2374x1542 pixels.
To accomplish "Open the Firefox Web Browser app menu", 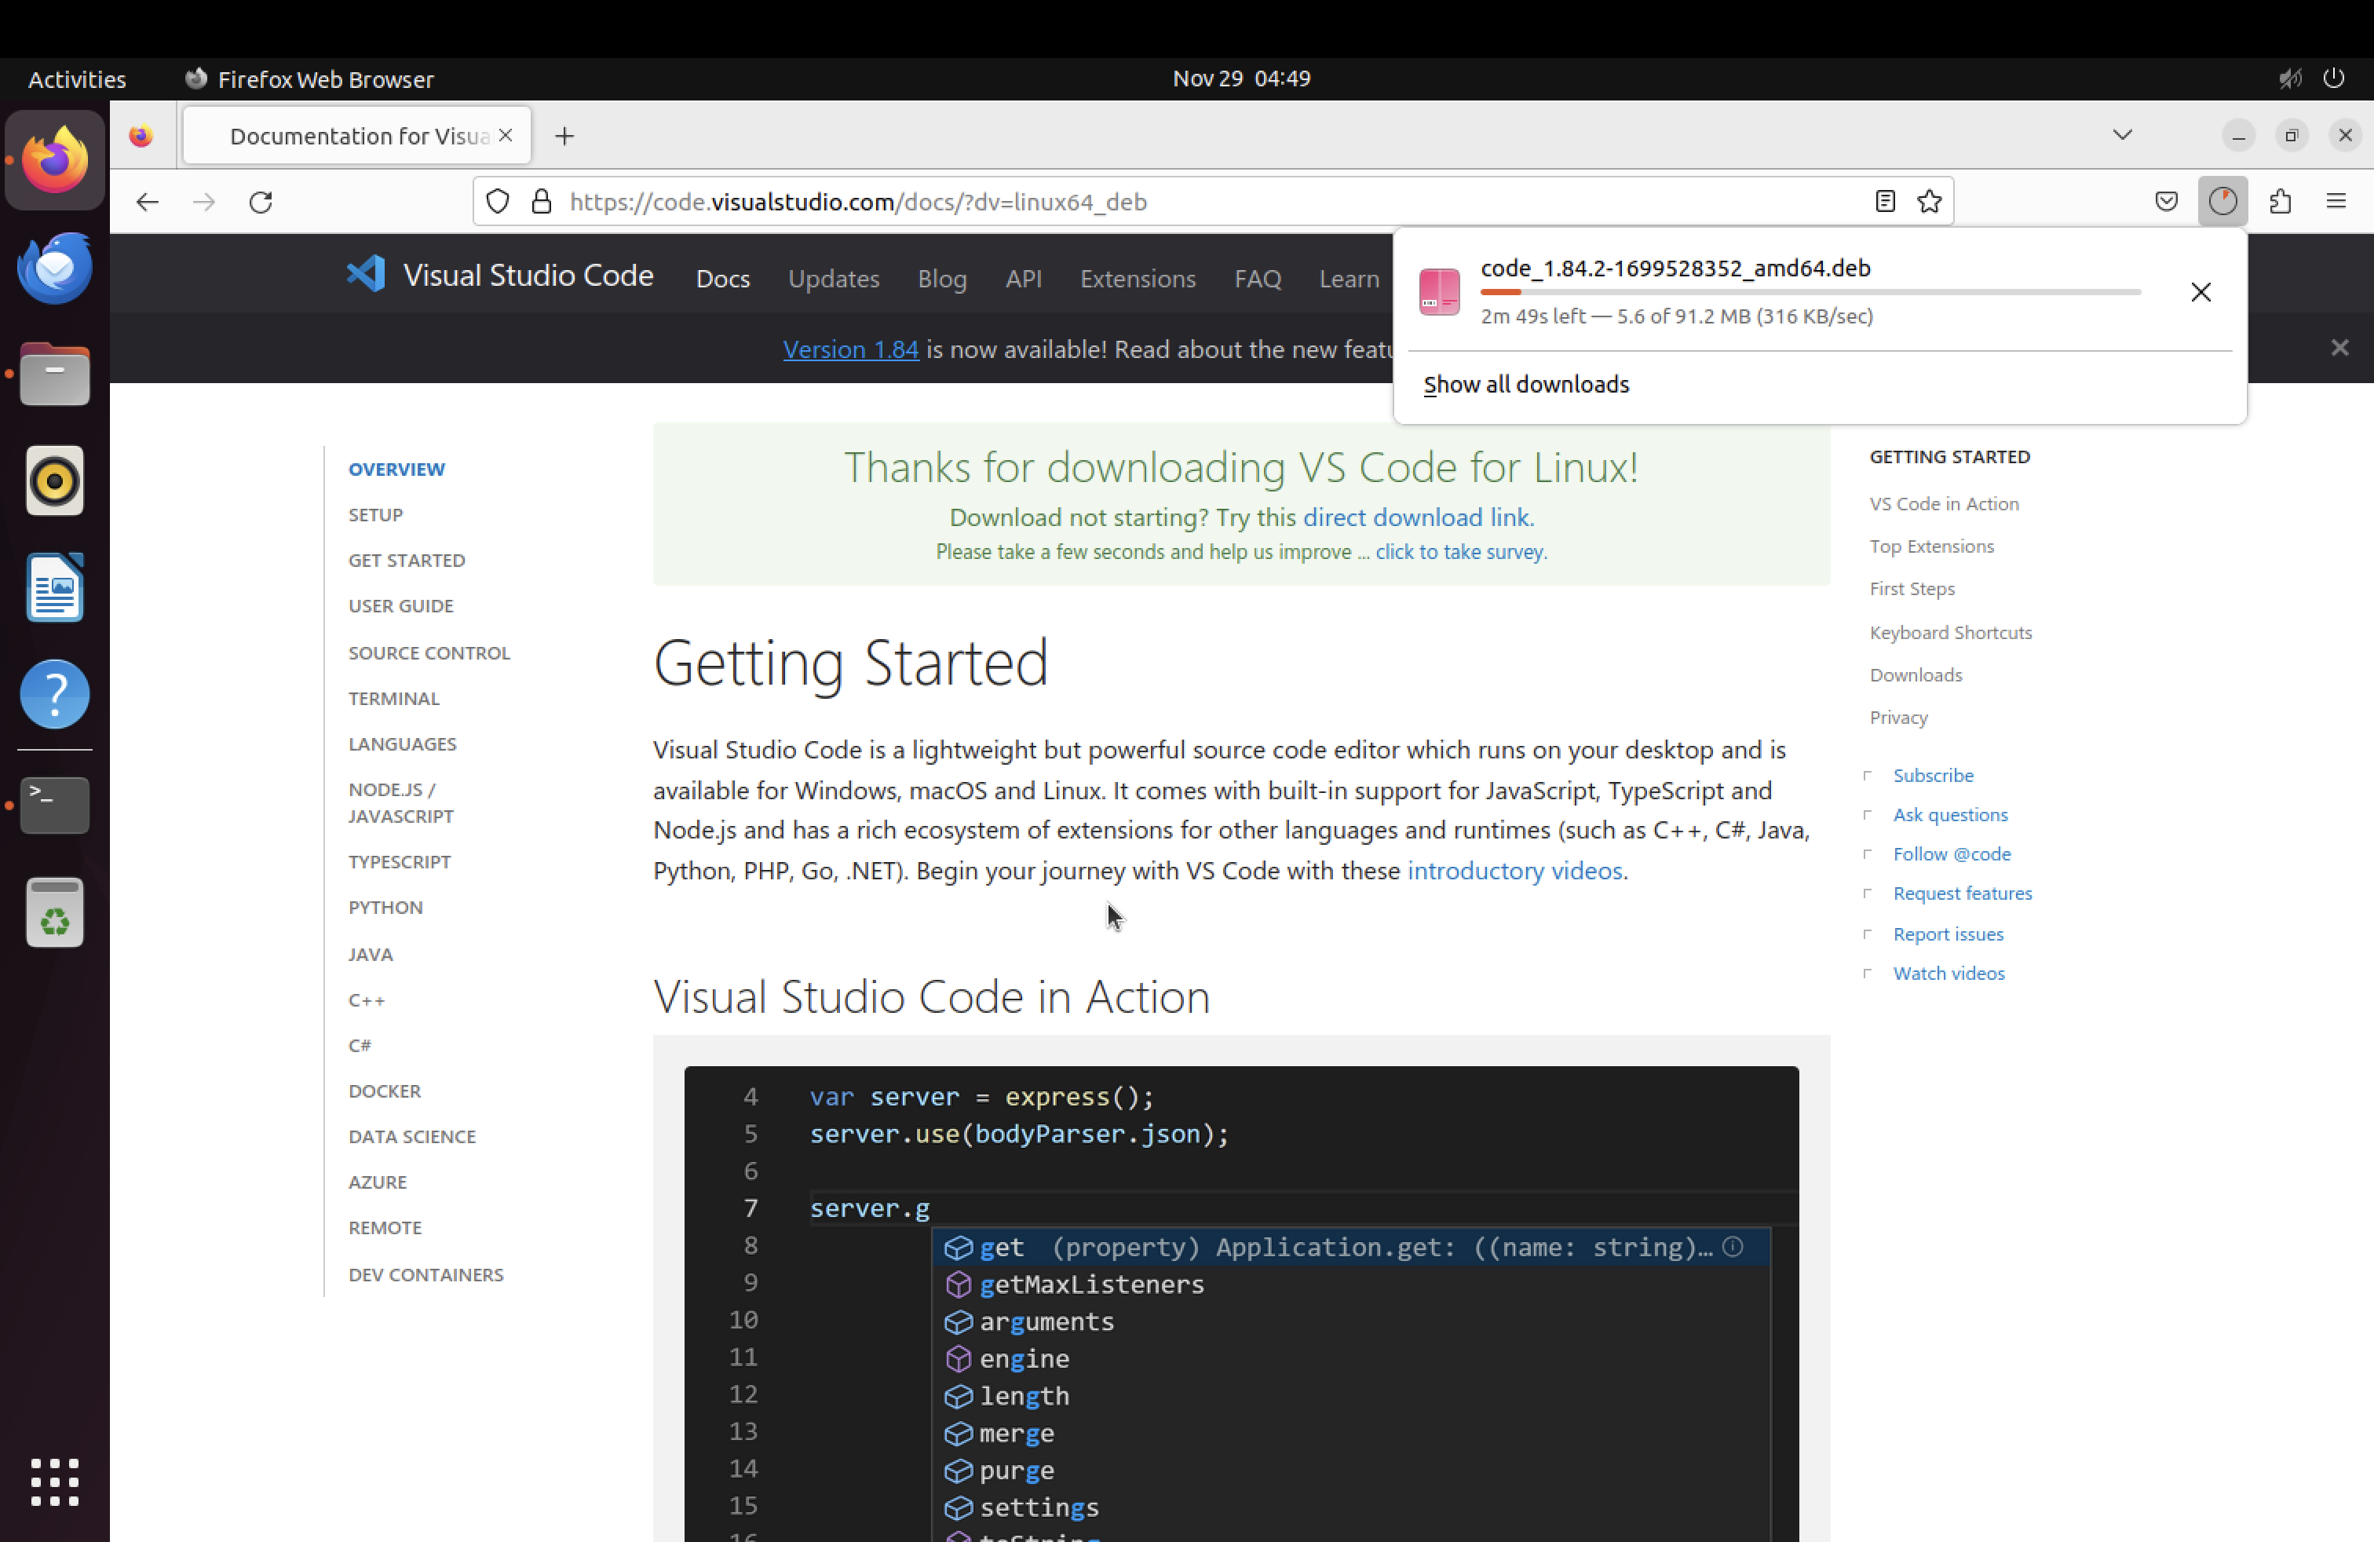I will (x=309, y=79).
